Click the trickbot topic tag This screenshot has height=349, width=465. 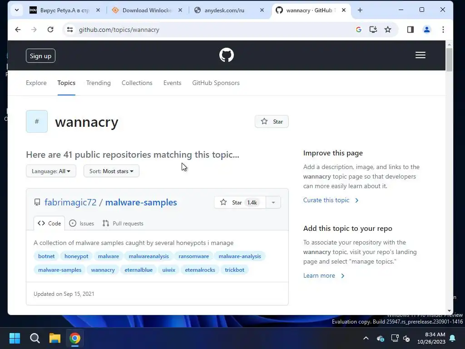pyautogui.click(x=235, y=270)
